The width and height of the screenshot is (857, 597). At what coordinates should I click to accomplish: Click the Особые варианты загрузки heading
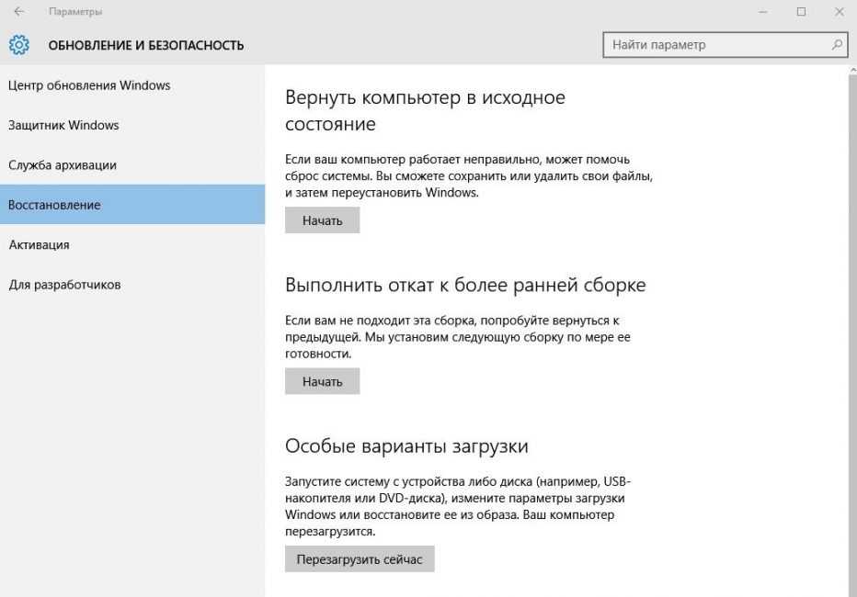[406, 446]
